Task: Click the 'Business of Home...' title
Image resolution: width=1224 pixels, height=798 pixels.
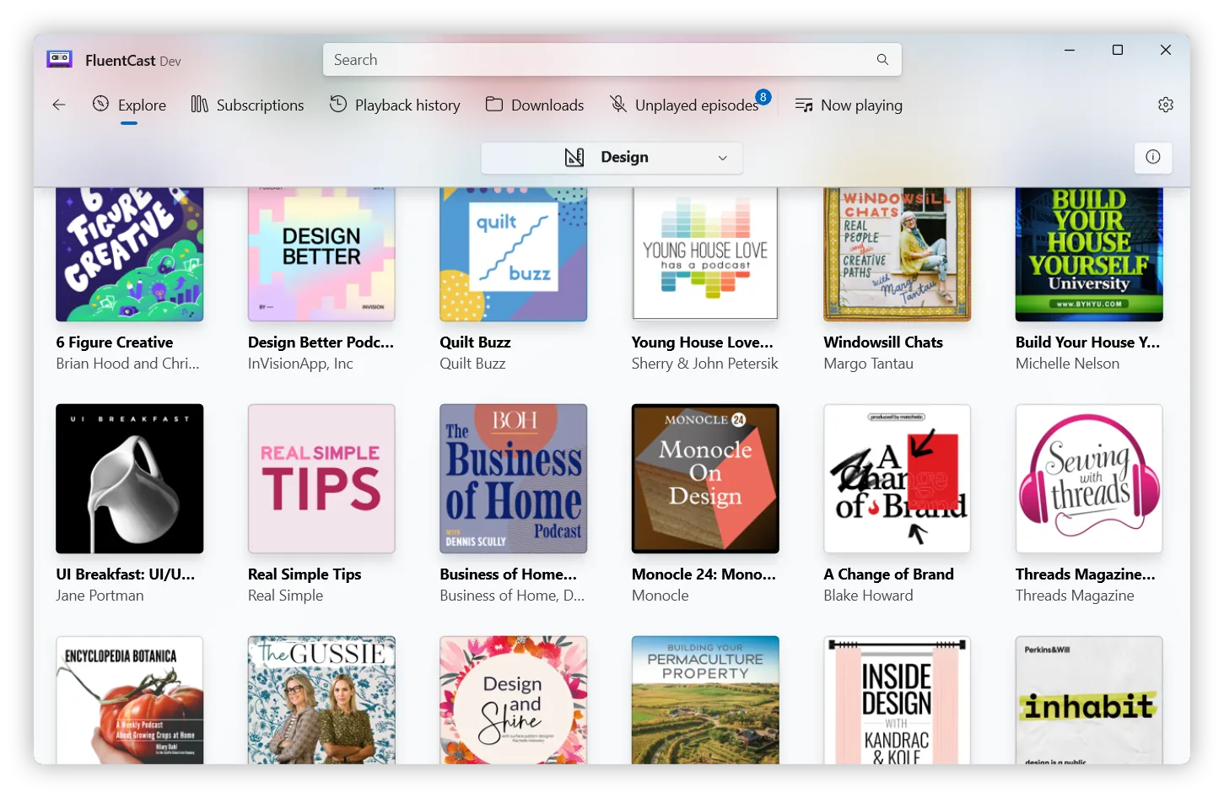Action: point(508,574)
